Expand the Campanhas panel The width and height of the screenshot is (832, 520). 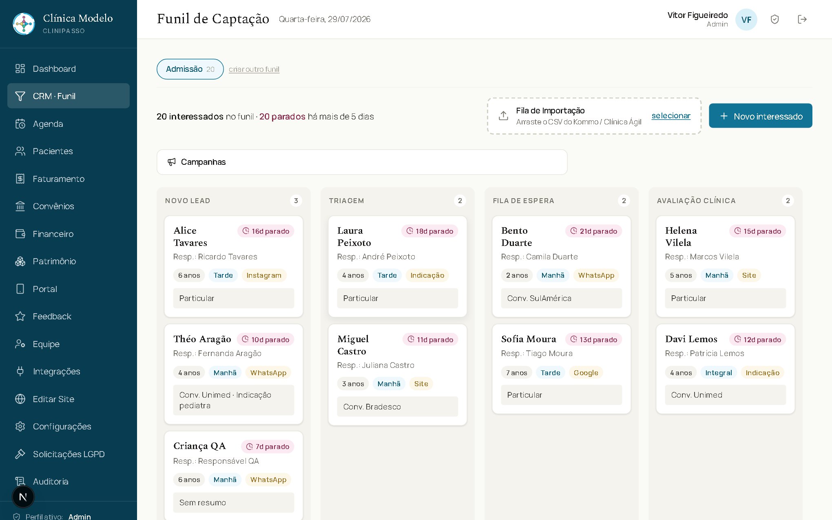[x=362, y=162]
